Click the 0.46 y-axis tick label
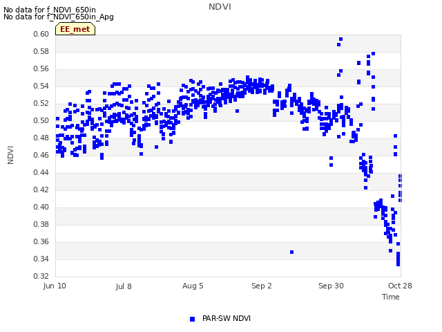The height and width of the screenshot is (332, 442). (41, 155)
